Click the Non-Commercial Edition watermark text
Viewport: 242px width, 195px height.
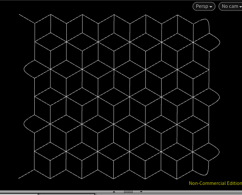(215, 183)
